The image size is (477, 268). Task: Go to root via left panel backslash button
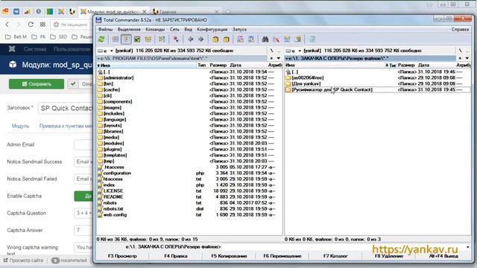[271, 51]
